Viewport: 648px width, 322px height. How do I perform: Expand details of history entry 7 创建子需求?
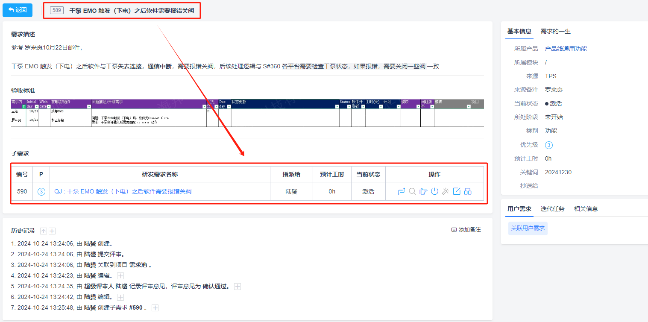click(155, 308)
